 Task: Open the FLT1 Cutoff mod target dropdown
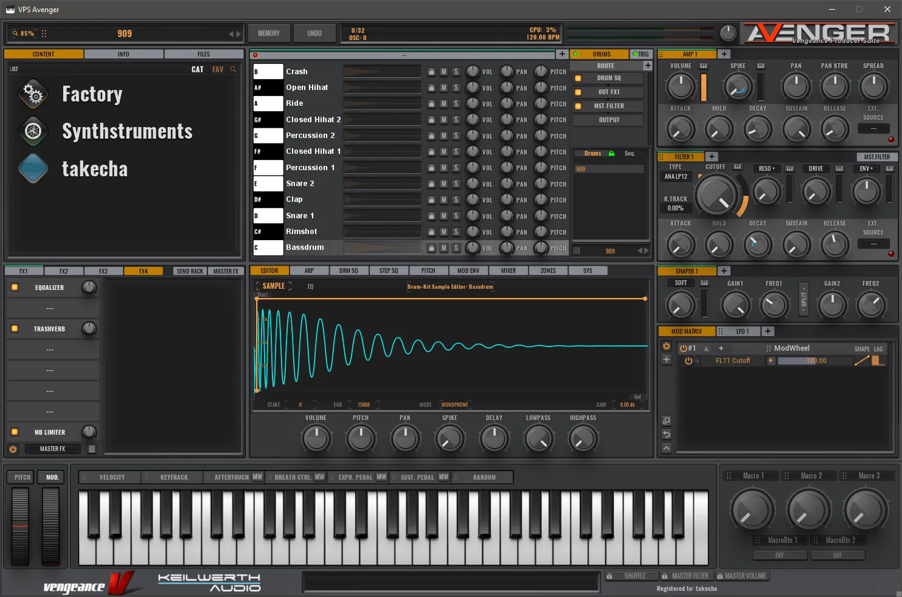click(x=733, y=361)
